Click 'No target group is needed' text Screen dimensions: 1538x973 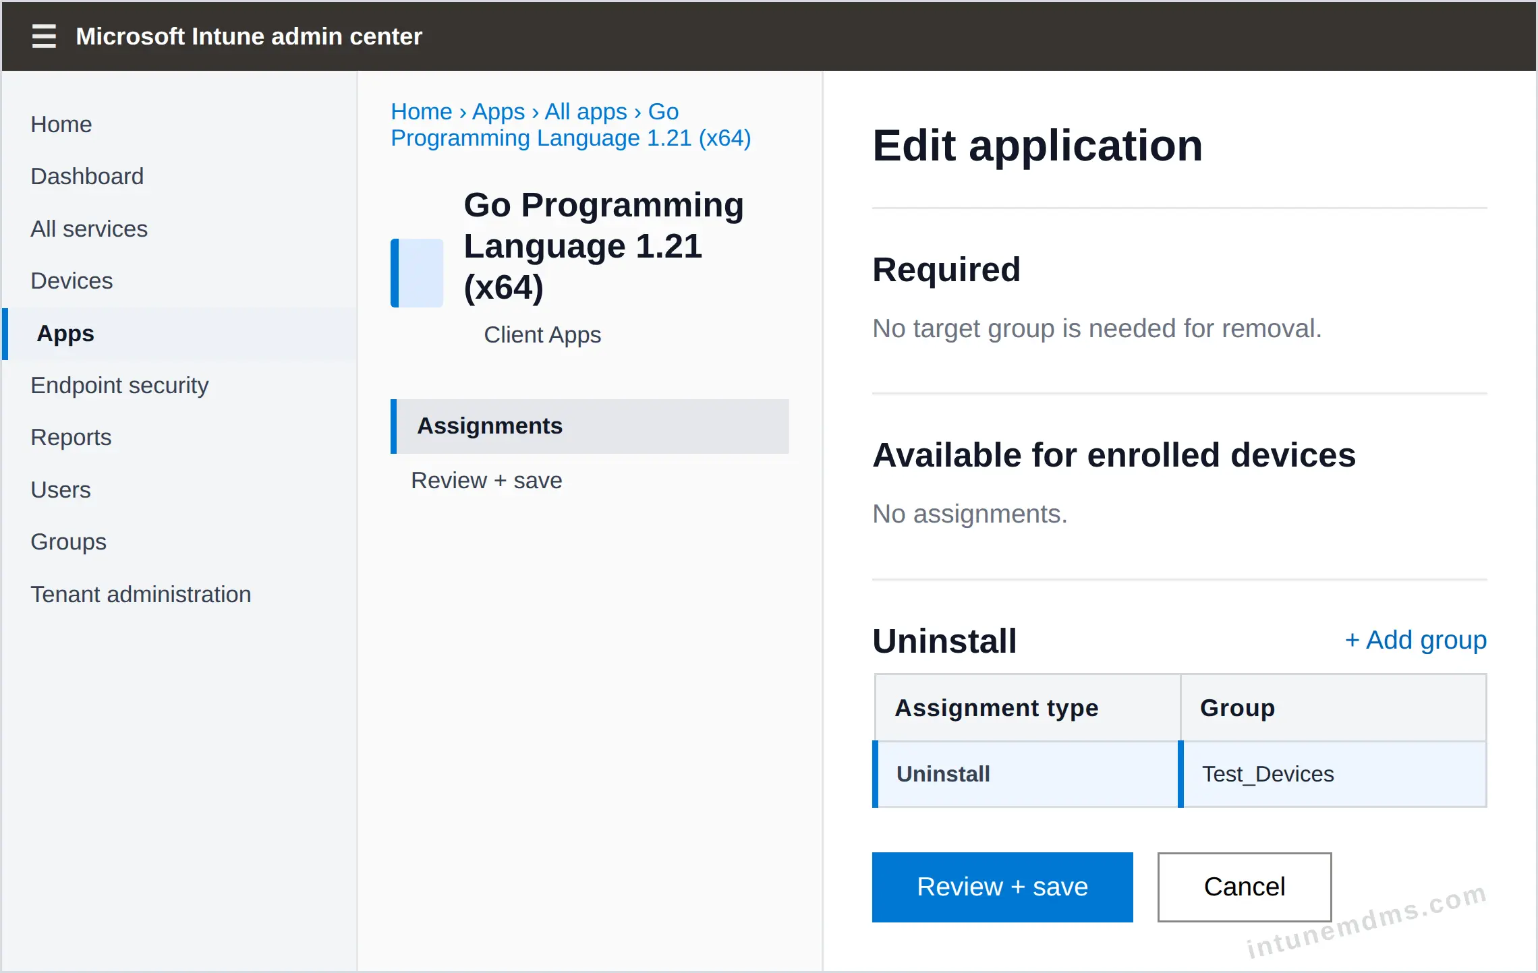[1097, 328]
